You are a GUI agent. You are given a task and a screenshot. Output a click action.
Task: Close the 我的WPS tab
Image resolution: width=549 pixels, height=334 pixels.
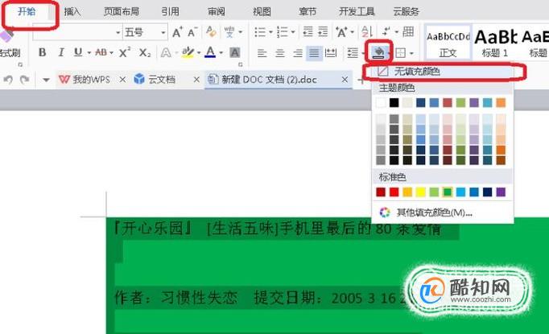122,80
